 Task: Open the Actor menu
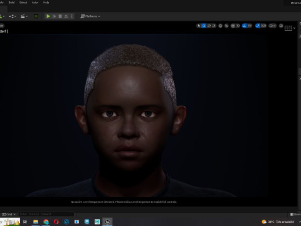[35, 3]
